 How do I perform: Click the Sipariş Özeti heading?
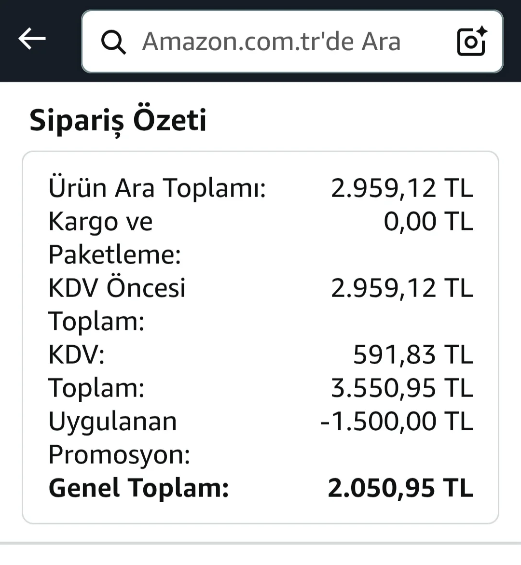coord(118,120)
